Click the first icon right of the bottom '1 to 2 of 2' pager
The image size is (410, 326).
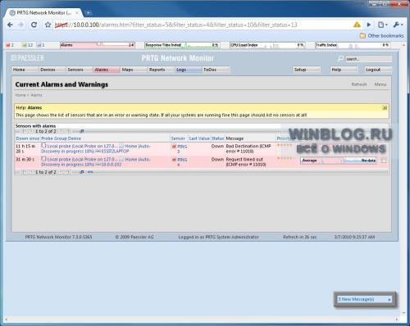[x=81, y=172]
